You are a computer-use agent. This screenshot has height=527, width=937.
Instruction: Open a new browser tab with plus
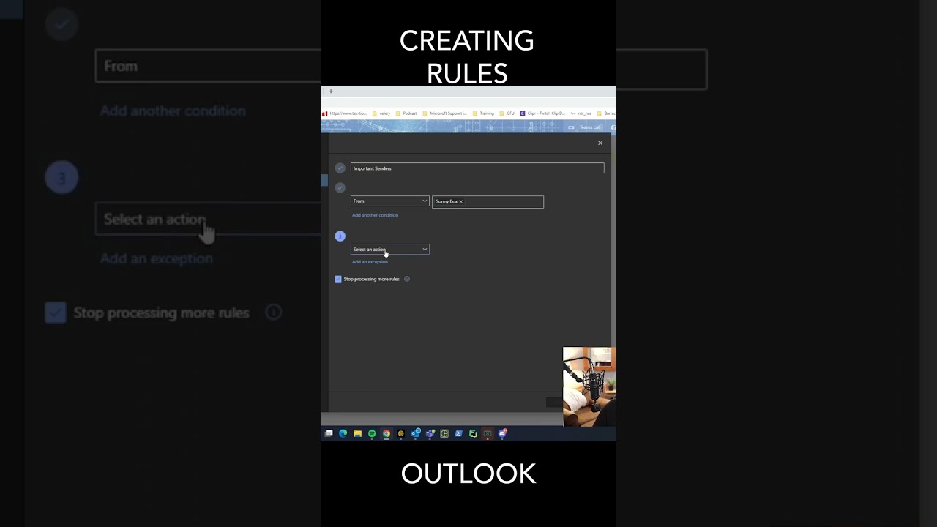point(331,91)
